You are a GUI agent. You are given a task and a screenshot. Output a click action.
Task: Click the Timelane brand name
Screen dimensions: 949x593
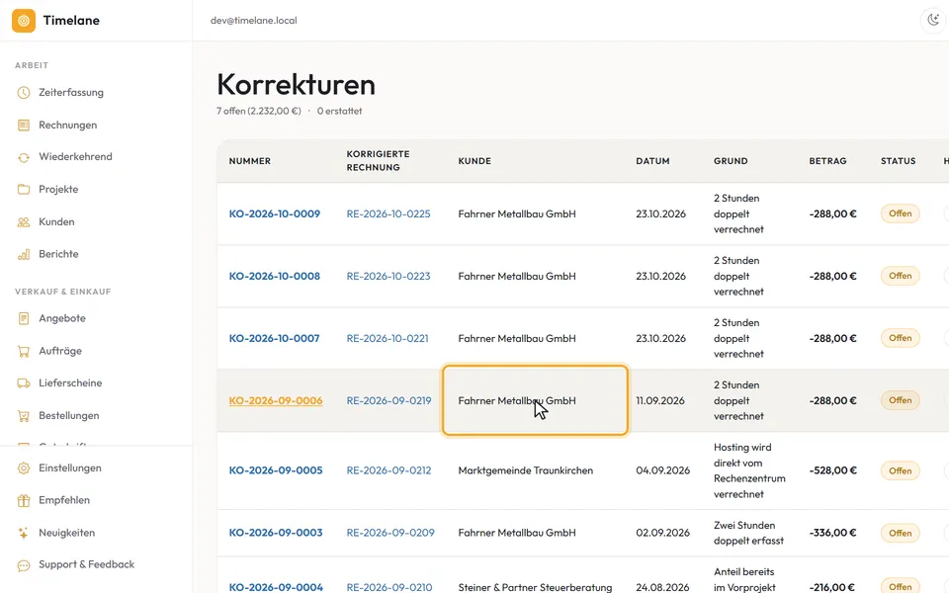click(x=71, y=21)
